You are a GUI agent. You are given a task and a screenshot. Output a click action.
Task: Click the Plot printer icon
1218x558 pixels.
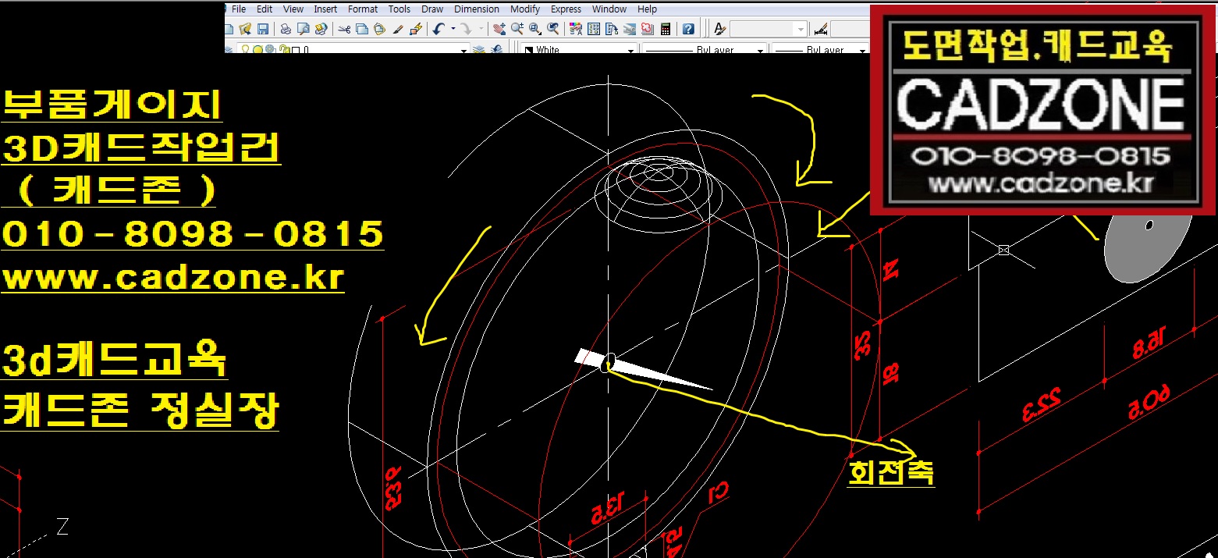286,29
